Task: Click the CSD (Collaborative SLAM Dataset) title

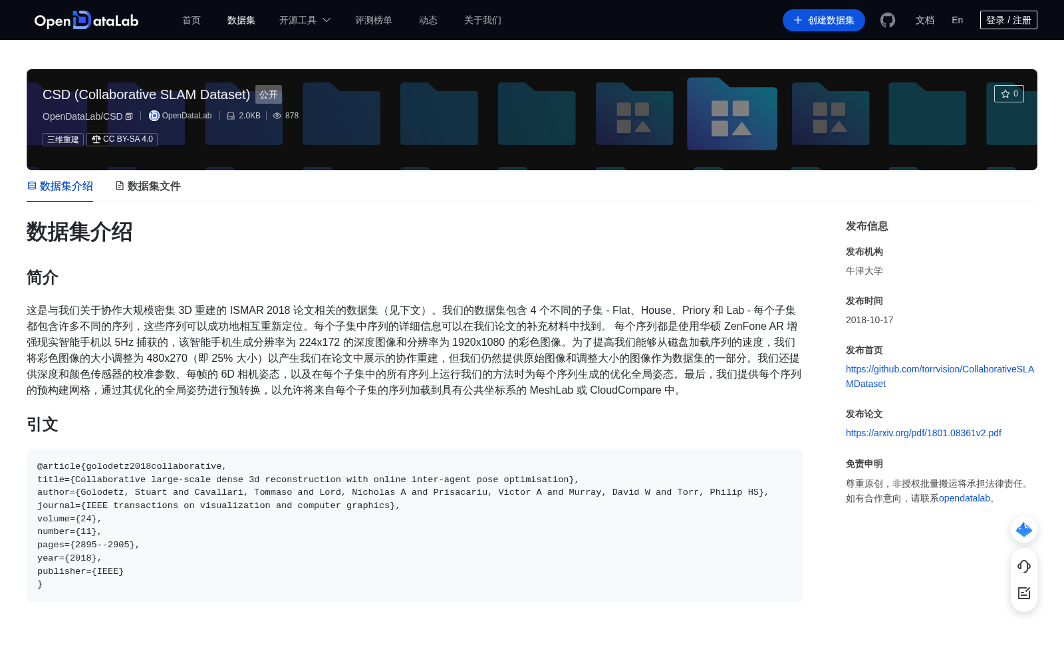Action: (x=146, y=94)
